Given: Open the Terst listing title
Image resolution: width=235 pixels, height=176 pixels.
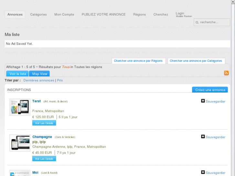Looking at the screenshot, I should click(37, 101).
